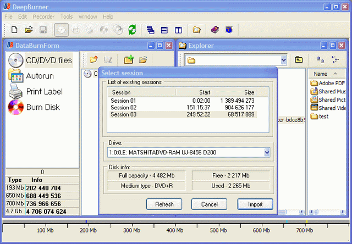This screenshot has height=244, width=352.
Task: Select Burn Disk in the sidebar
Action: pos(43,107)
